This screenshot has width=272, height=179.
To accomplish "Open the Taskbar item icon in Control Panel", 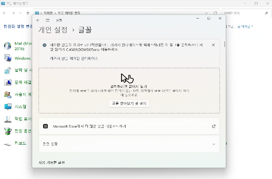I will click(x=8, y=119).
